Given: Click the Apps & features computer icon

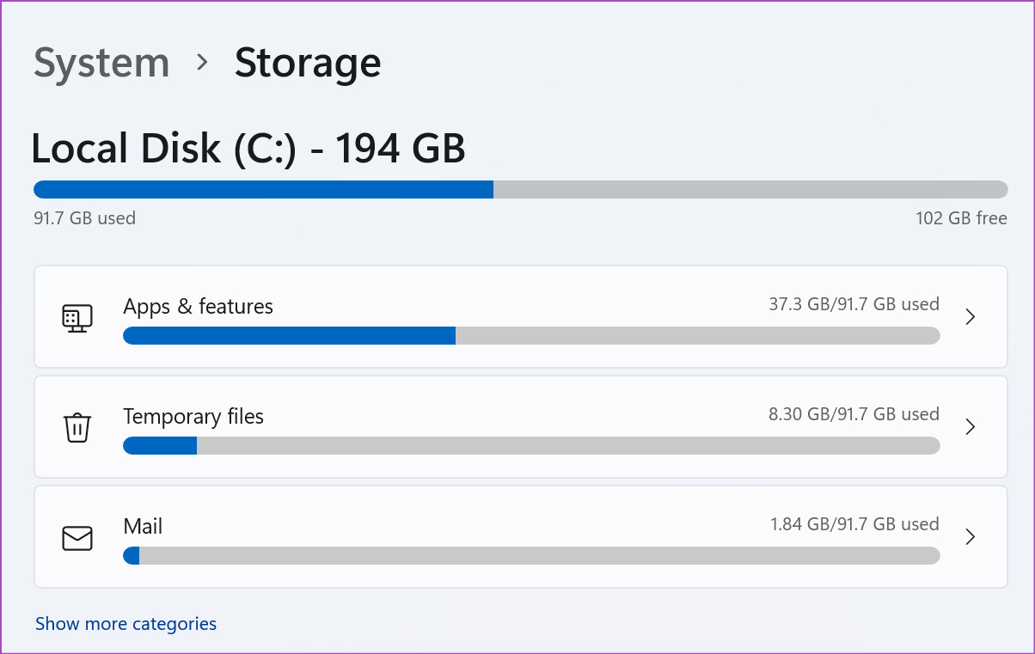Looking at the screenshot, I should [x=77, y=317].
